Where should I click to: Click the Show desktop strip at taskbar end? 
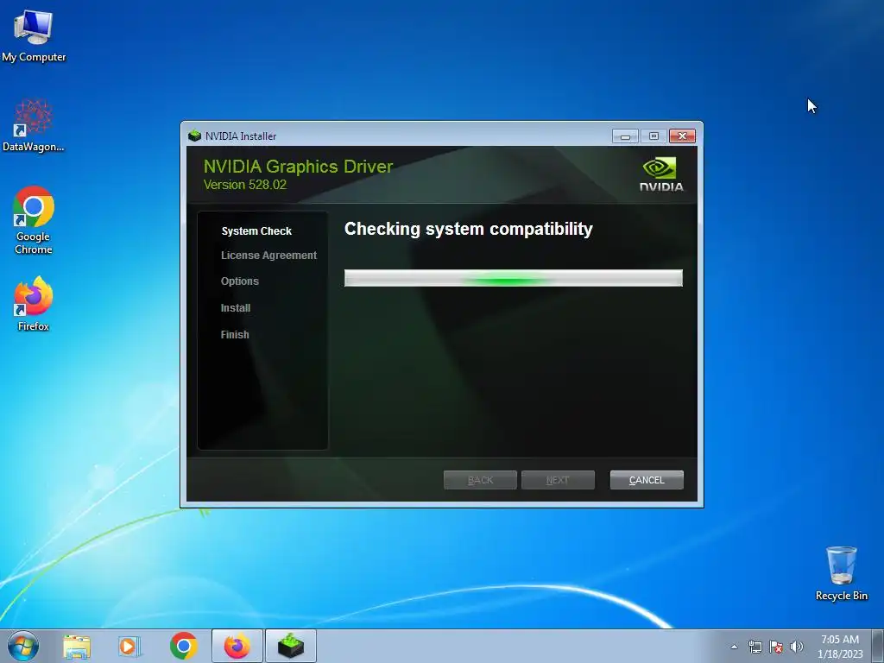(877, 646)
